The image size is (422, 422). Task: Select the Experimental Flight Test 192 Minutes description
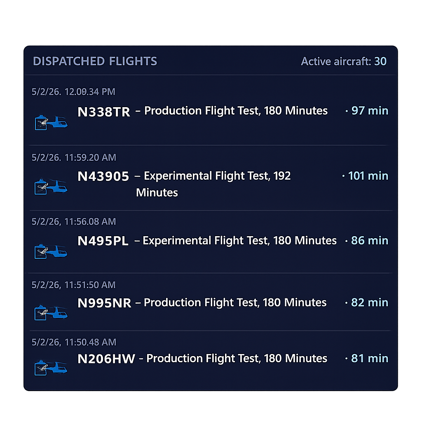(x=213, y=184)
